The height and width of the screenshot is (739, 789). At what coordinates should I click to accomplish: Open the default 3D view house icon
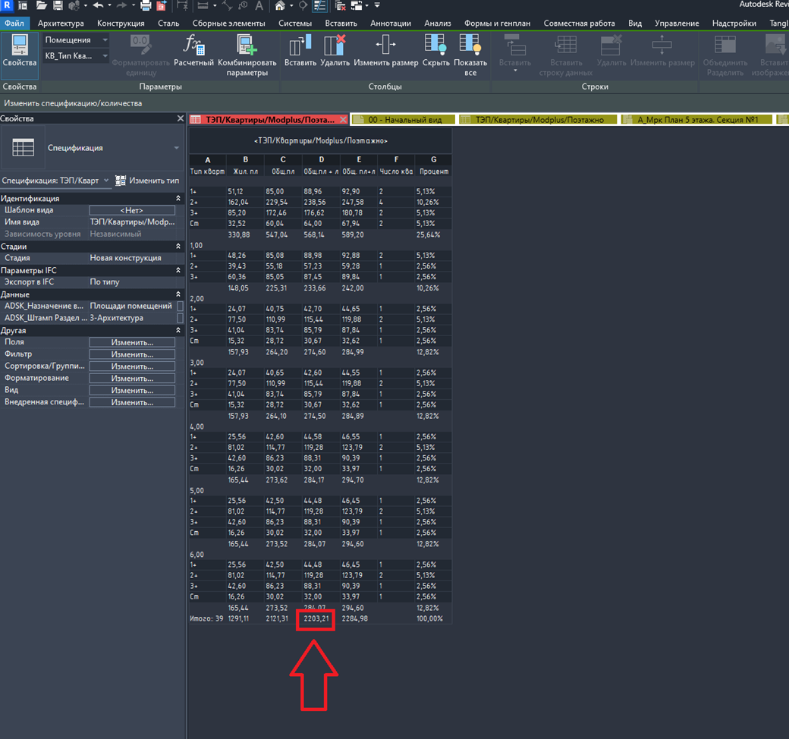click(280, 6)
